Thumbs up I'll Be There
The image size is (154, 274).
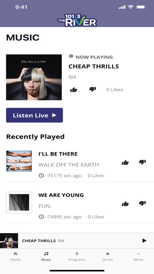pyautogui.click(x=125, y=163)
